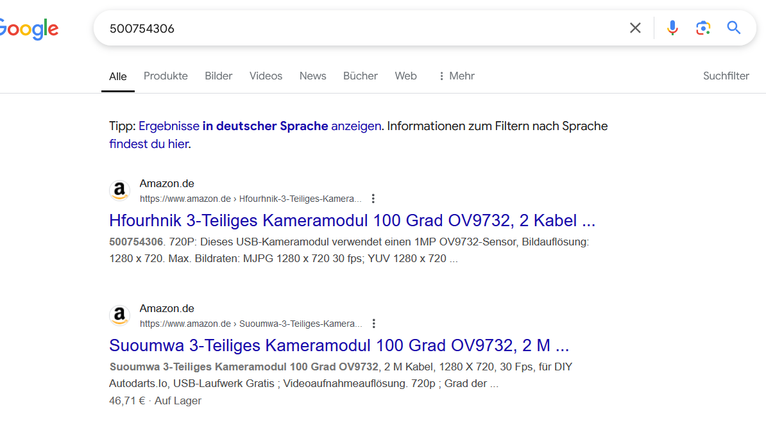Click the snippet line starting "Autodarts.Io, USB-Laufwerk Gratis"
This screenshot has height=421, width=766.
click(303, 383)
